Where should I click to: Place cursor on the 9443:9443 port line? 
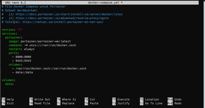[23, 61]
